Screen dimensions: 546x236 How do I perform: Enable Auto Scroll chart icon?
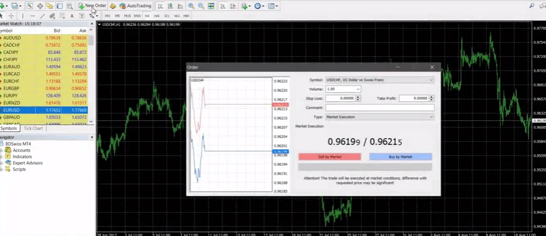pyautogui.click(x=223, y=6)
